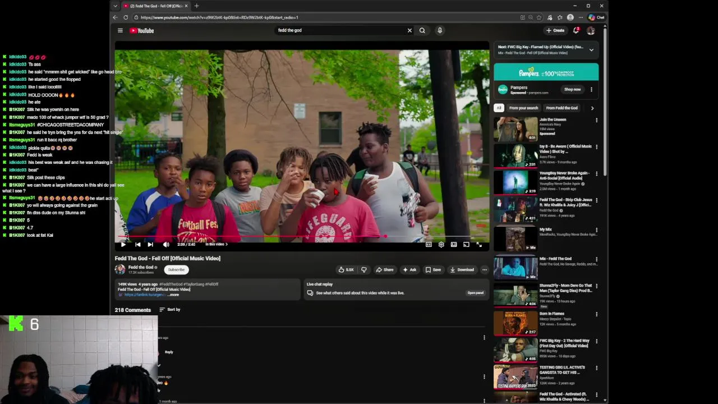Like the video (5.5K)
The height and width of the screenshot is (404, 718).
[346, 270]
